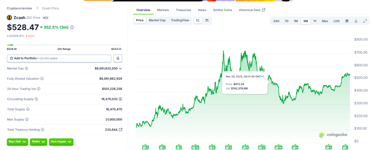
Task: Download the chart data
Action: pyautogui.click(x=356, y=21)
